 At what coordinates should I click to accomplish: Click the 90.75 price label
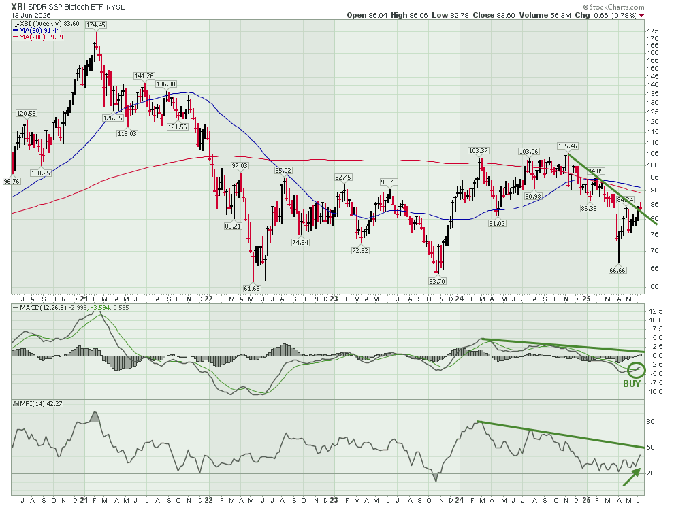point(389,182)
